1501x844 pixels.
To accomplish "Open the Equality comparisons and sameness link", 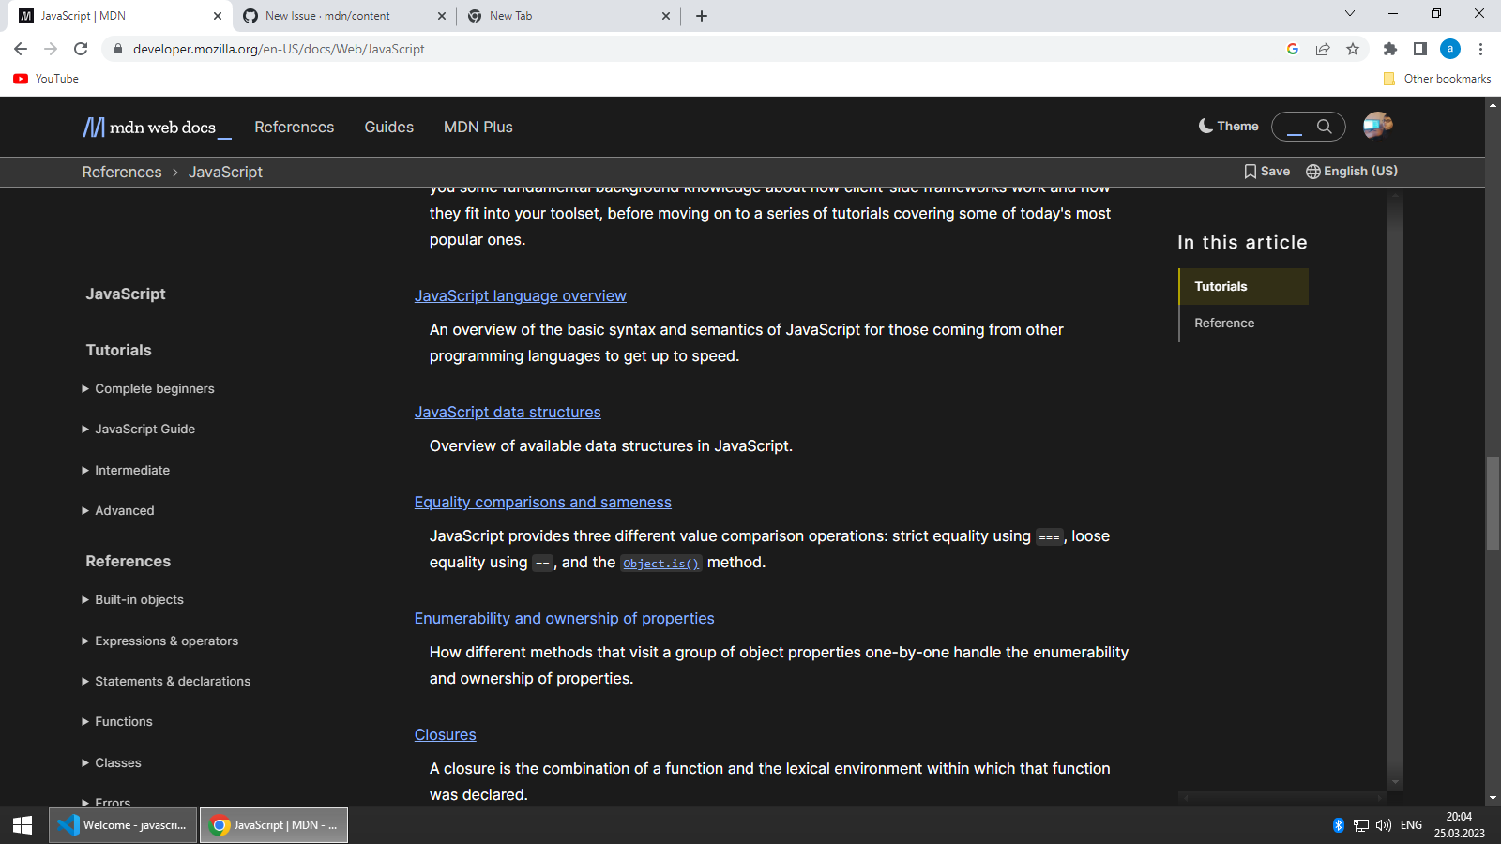I will point(542,502).
